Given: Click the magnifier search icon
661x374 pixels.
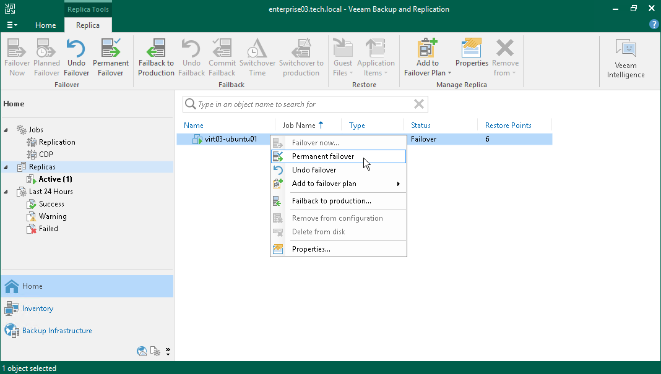Looking at the screenshot, I should point(190,104).
